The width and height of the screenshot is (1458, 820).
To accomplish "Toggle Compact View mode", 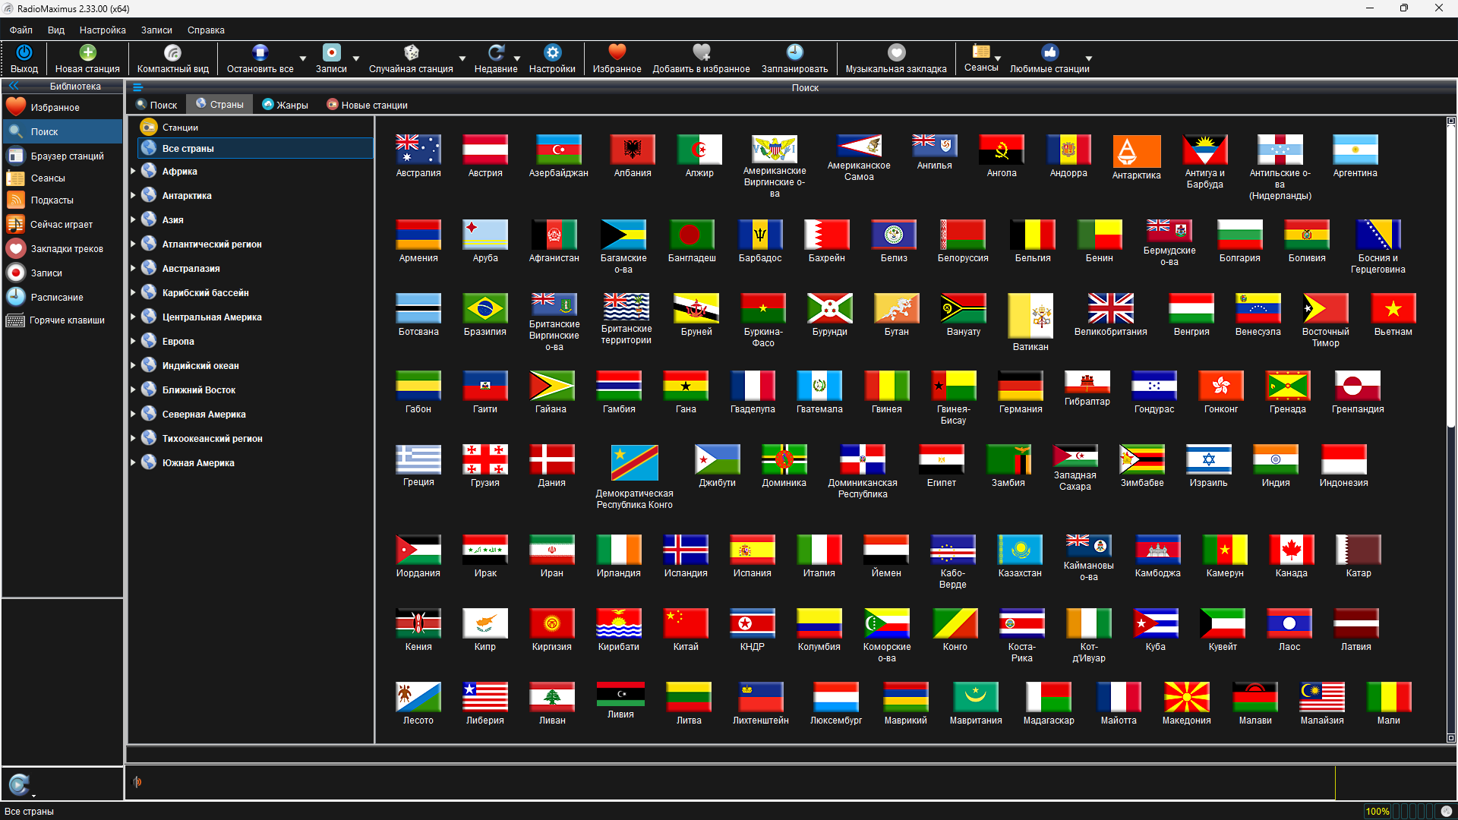I will (172, 52).
